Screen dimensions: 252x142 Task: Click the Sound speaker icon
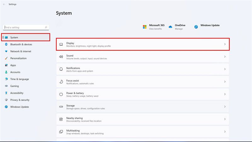tap(61, 57)
